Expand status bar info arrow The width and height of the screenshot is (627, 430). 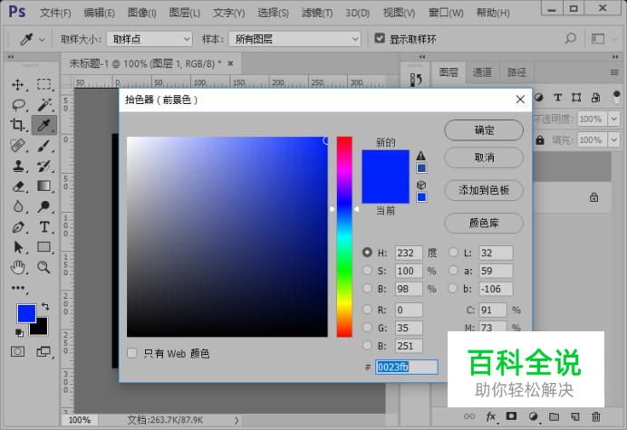[236, 420]
